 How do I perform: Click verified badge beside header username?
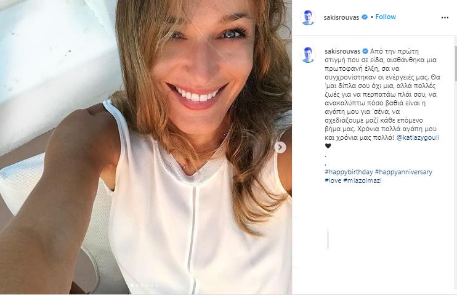click(x=365, y=17)
